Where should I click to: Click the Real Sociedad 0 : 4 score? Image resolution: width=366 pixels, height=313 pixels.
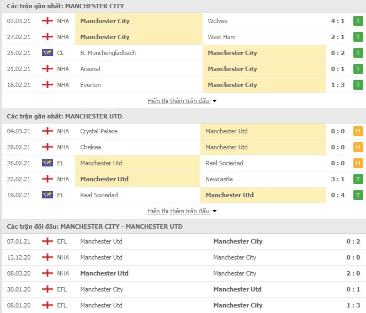[337, 195]
